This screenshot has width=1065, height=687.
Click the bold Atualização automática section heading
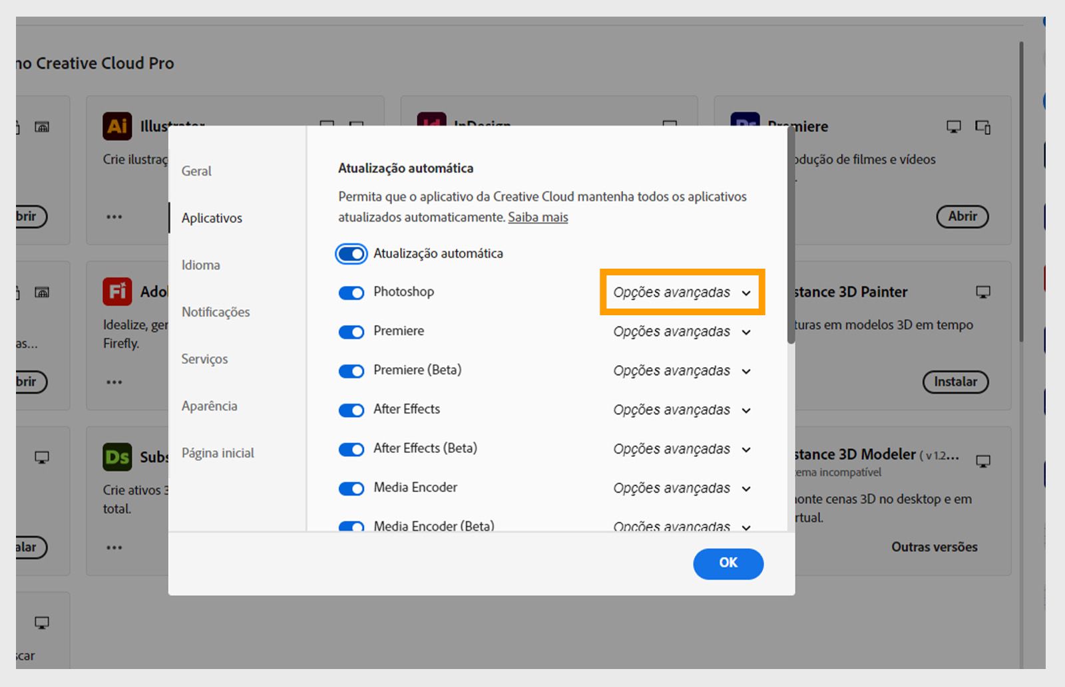tap(405, 168)
